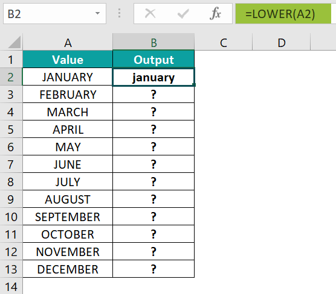The height and width of the screenshot is (294, 336).
Task: Click the ? cell next to APRIL
Action: click(x=153, y=130)
